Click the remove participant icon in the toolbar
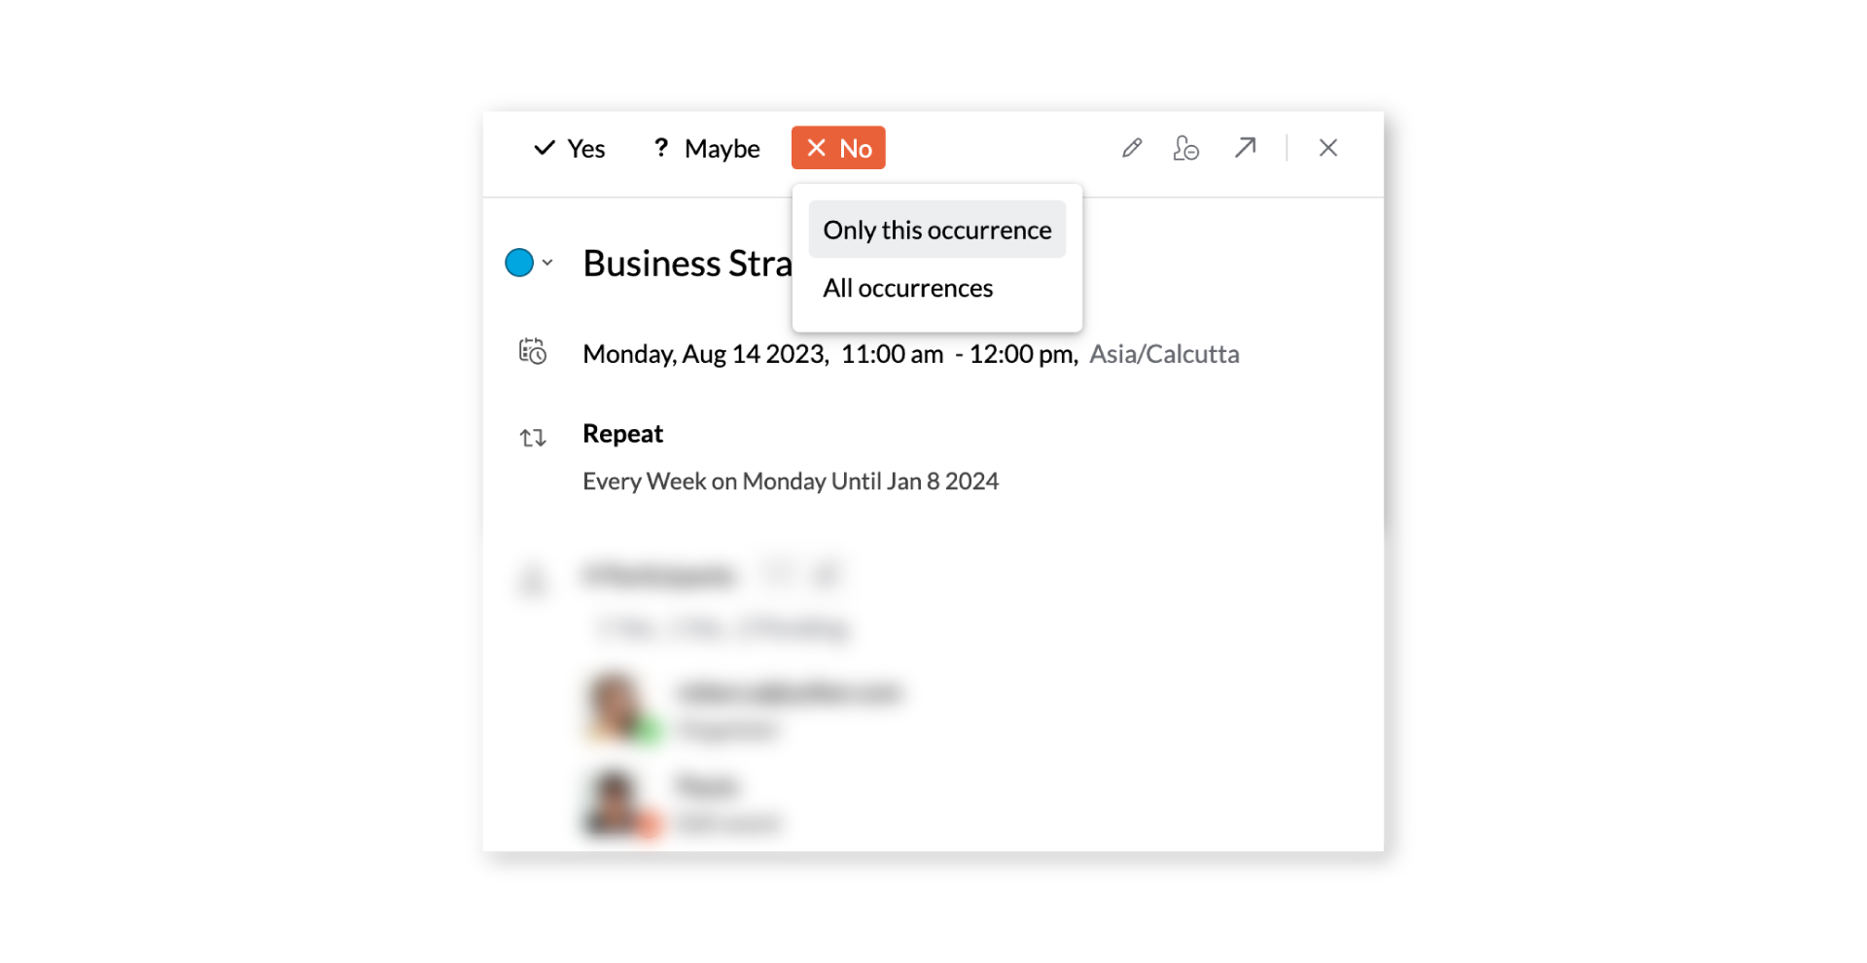The width and height of the screenshot is (1867, 963). [x=1187, y=148]
